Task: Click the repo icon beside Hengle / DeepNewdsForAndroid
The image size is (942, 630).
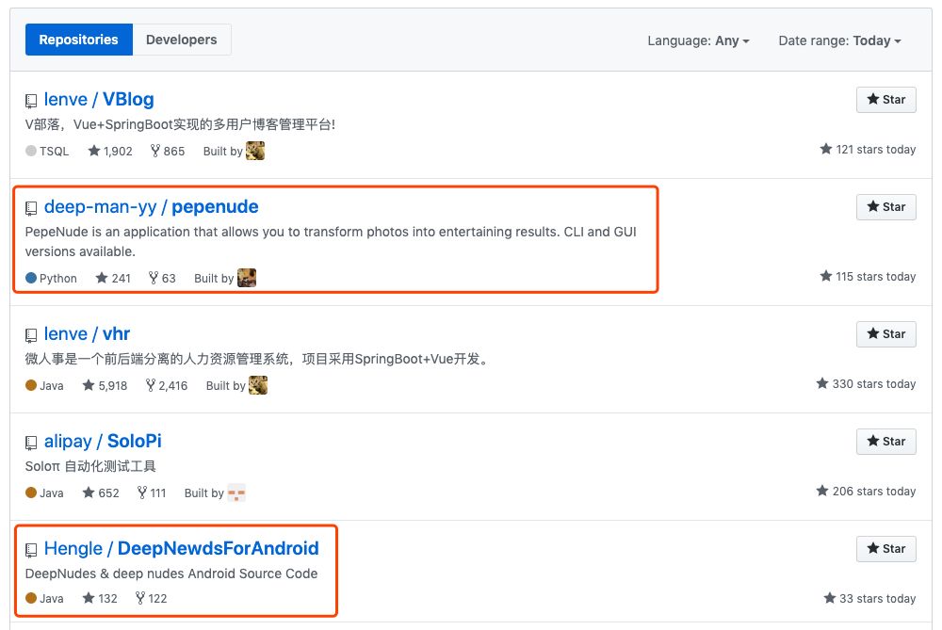Action: pyautogui.click(x=31, y=550)
